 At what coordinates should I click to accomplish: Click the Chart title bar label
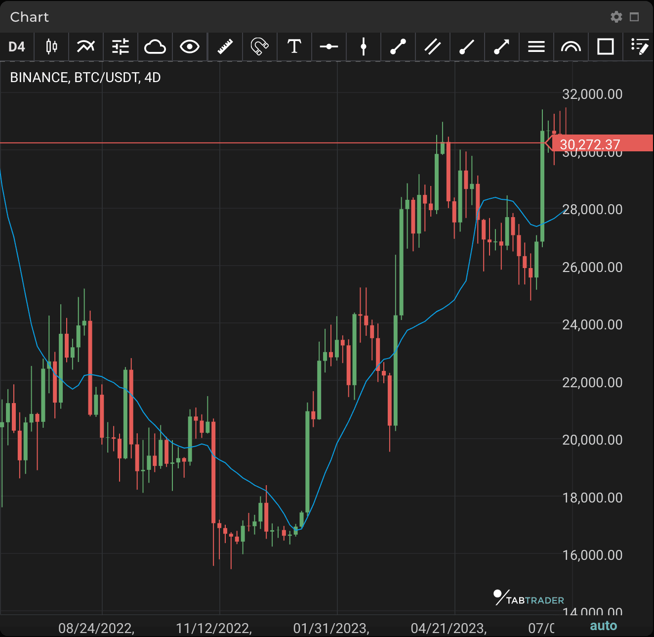tap(29, 17)
